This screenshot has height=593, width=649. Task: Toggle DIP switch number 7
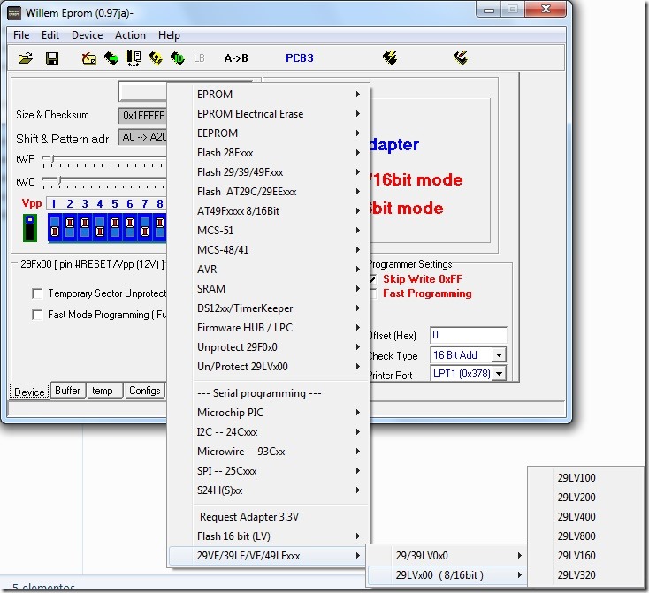145,227
